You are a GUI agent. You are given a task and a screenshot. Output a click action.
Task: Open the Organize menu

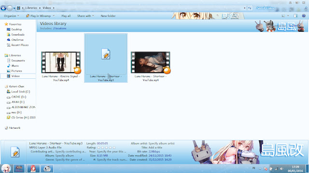click(x=12, y=16)
